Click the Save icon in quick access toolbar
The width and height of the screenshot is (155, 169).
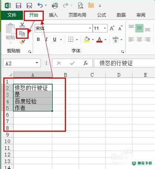pyautogui.click(x=19, y=6)
